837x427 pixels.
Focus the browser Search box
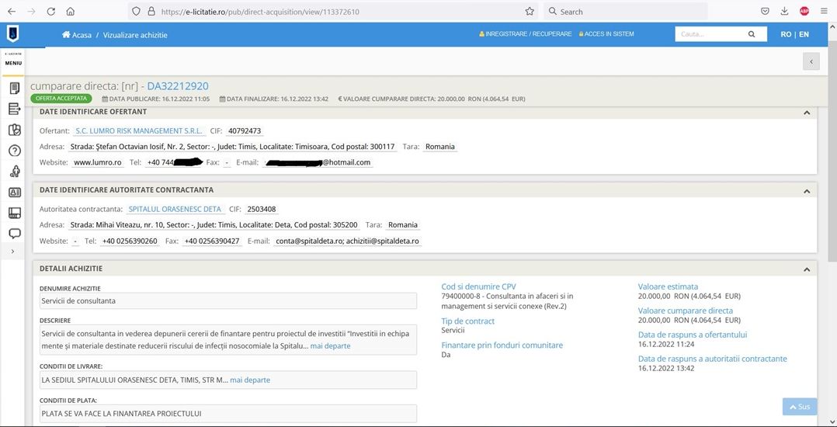coord(626,11)
